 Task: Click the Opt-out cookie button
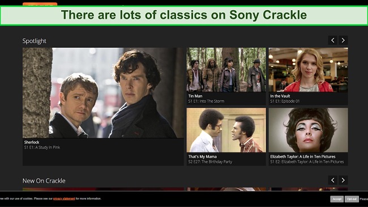point(352,199)
